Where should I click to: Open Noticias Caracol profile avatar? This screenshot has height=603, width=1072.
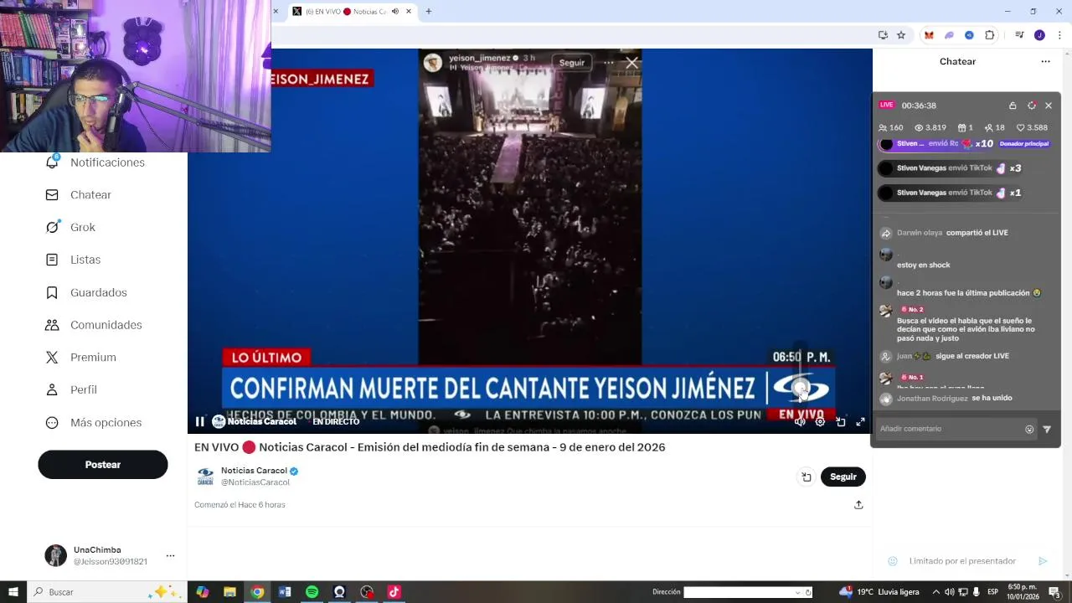point(205,477)
